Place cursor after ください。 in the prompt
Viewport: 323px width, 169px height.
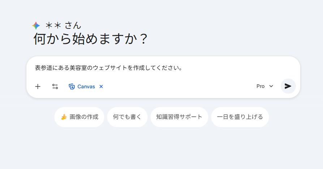pos(182,68)
